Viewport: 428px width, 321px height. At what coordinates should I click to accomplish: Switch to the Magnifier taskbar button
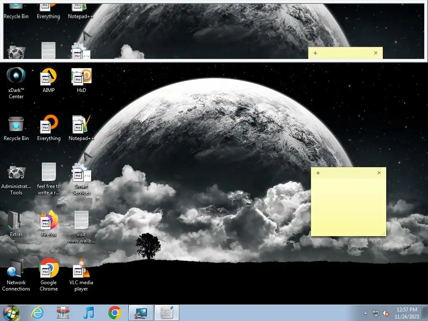(141, 313)
